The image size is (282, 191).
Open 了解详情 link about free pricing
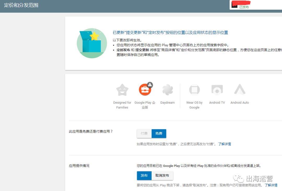pyautogui.click(x=225, y=144)
